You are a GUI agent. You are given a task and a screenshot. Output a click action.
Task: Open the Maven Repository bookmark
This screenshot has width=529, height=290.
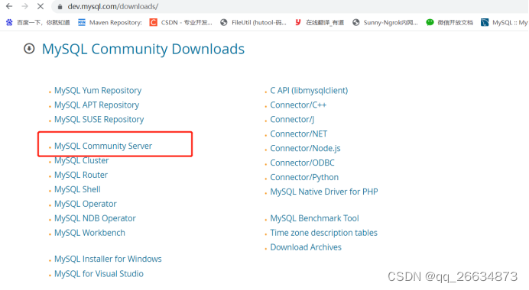tap(110, 23)
